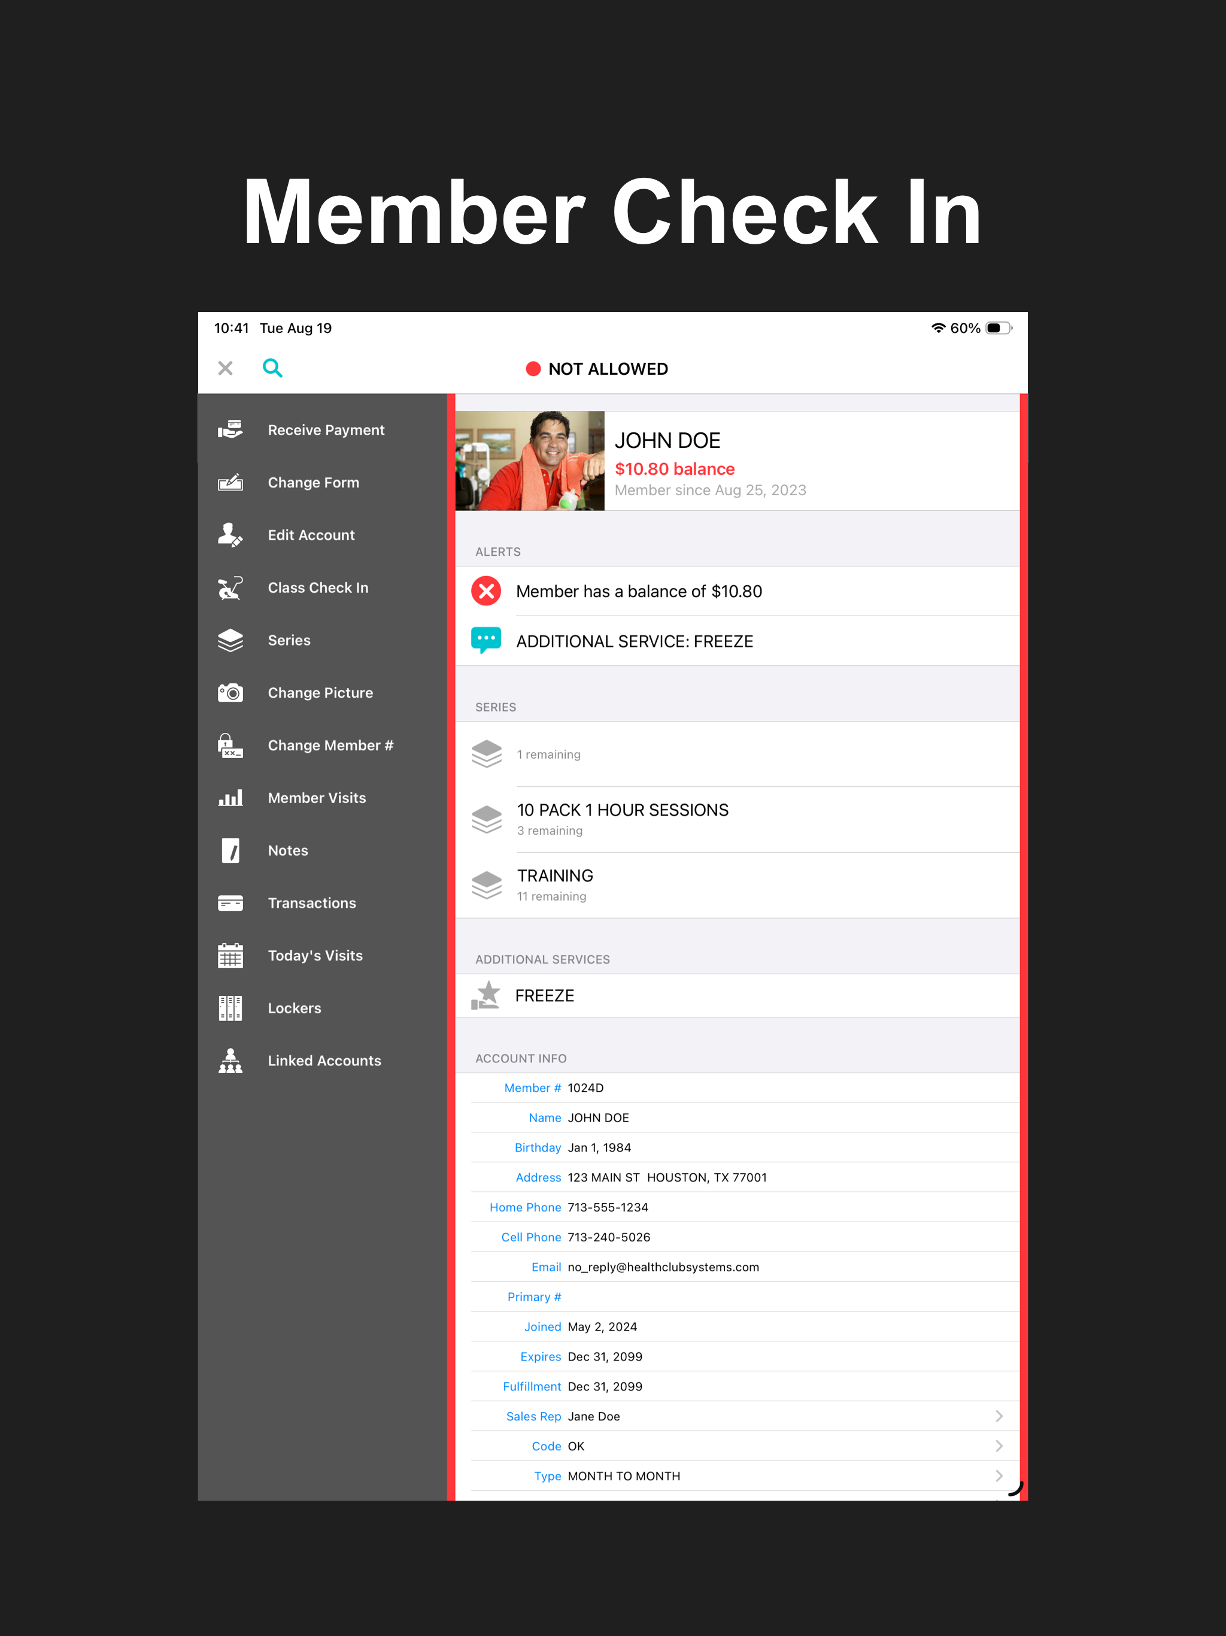Open the Class Check In menu item

pos(323,587)
